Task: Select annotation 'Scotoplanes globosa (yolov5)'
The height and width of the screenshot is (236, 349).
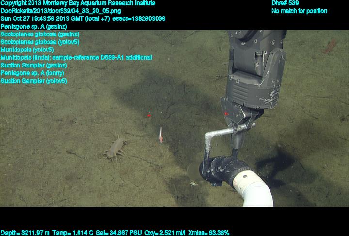Action: (x=40, y=42)
